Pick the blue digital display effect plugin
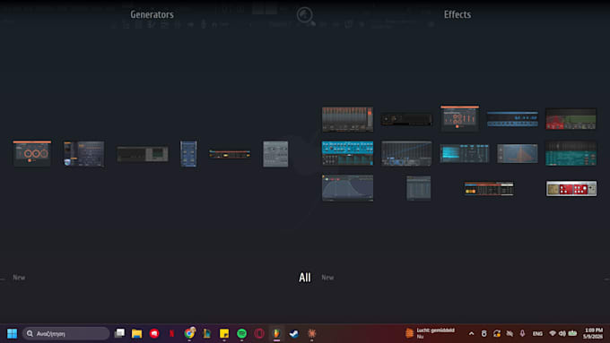610x343 pixels. 512,119
